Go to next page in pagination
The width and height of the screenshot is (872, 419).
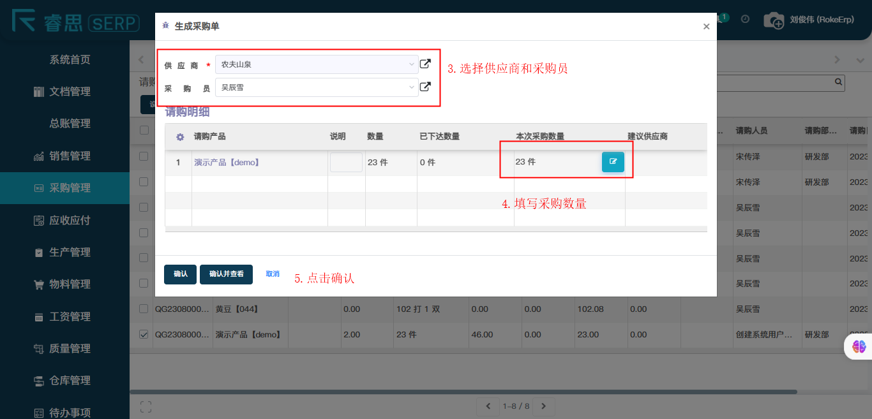[x=544, y=406]
